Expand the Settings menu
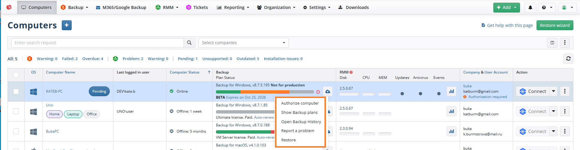 [317, 7]
